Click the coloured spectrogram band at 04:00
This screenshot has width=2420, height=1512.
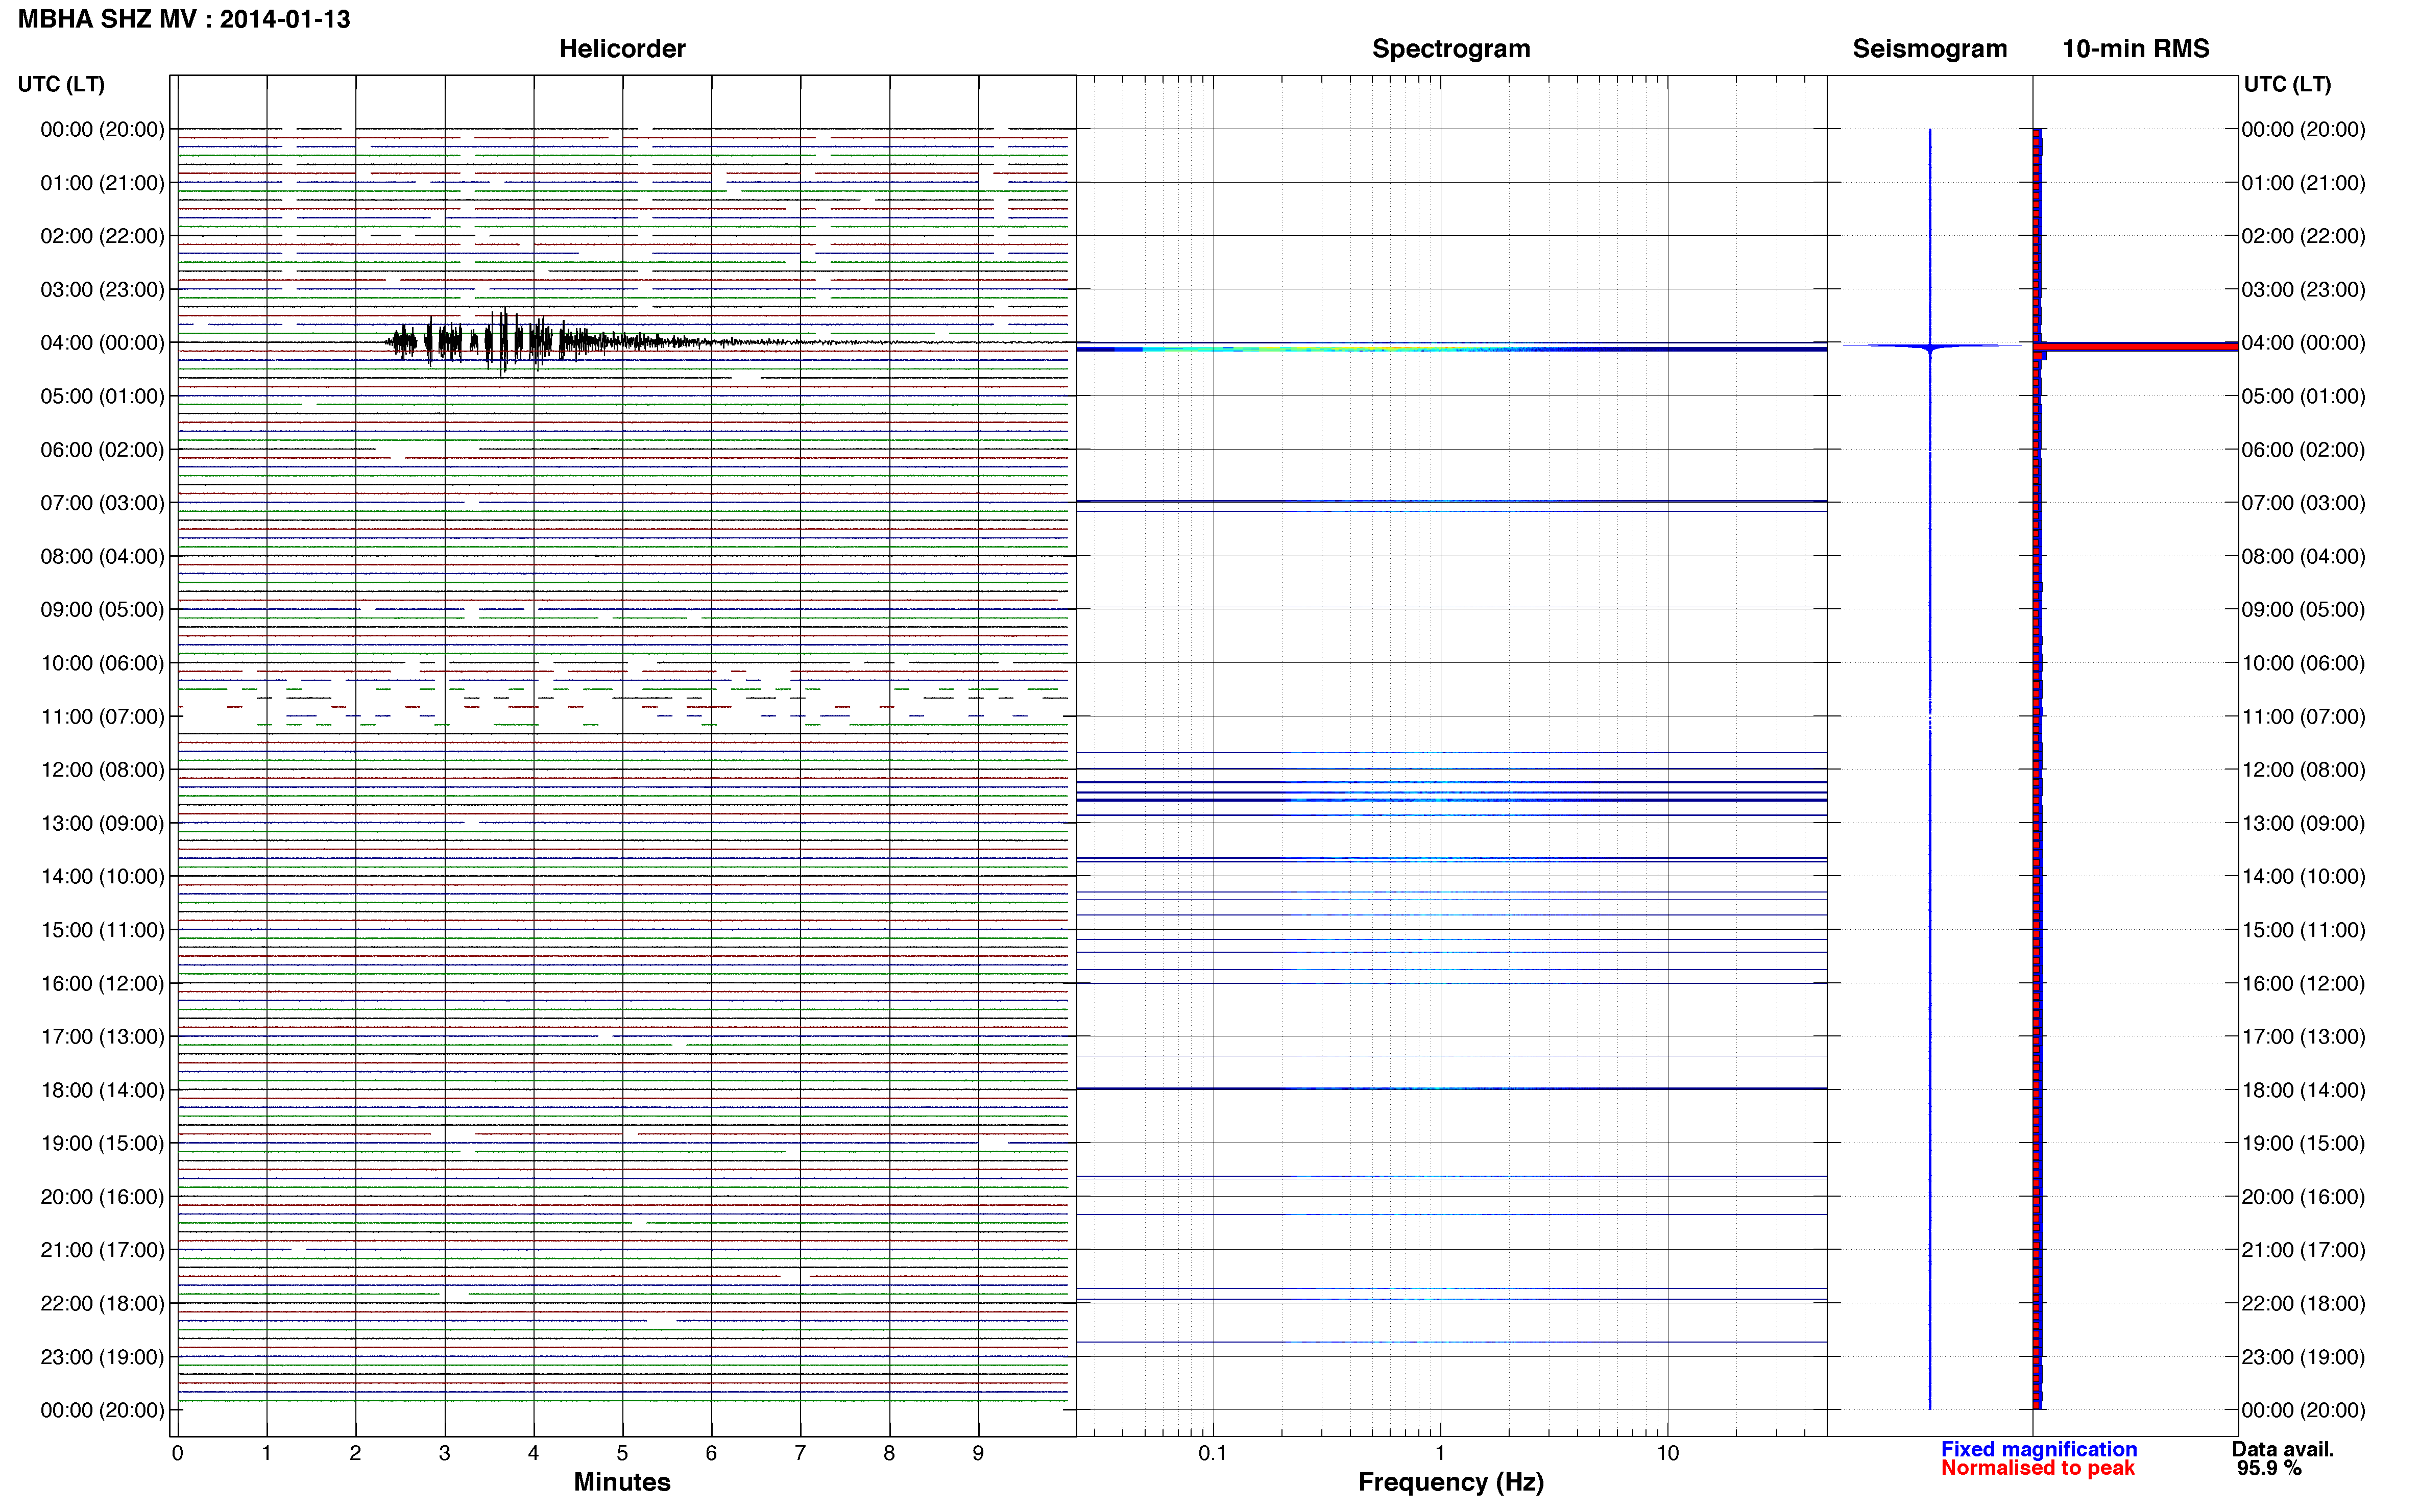click(1450, 349)
